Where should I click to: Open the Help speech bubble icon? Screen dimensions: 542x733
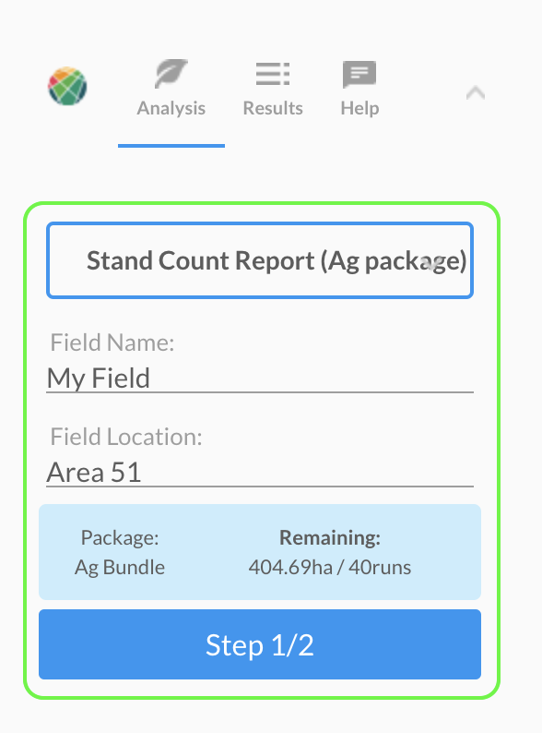click(359, 74)
